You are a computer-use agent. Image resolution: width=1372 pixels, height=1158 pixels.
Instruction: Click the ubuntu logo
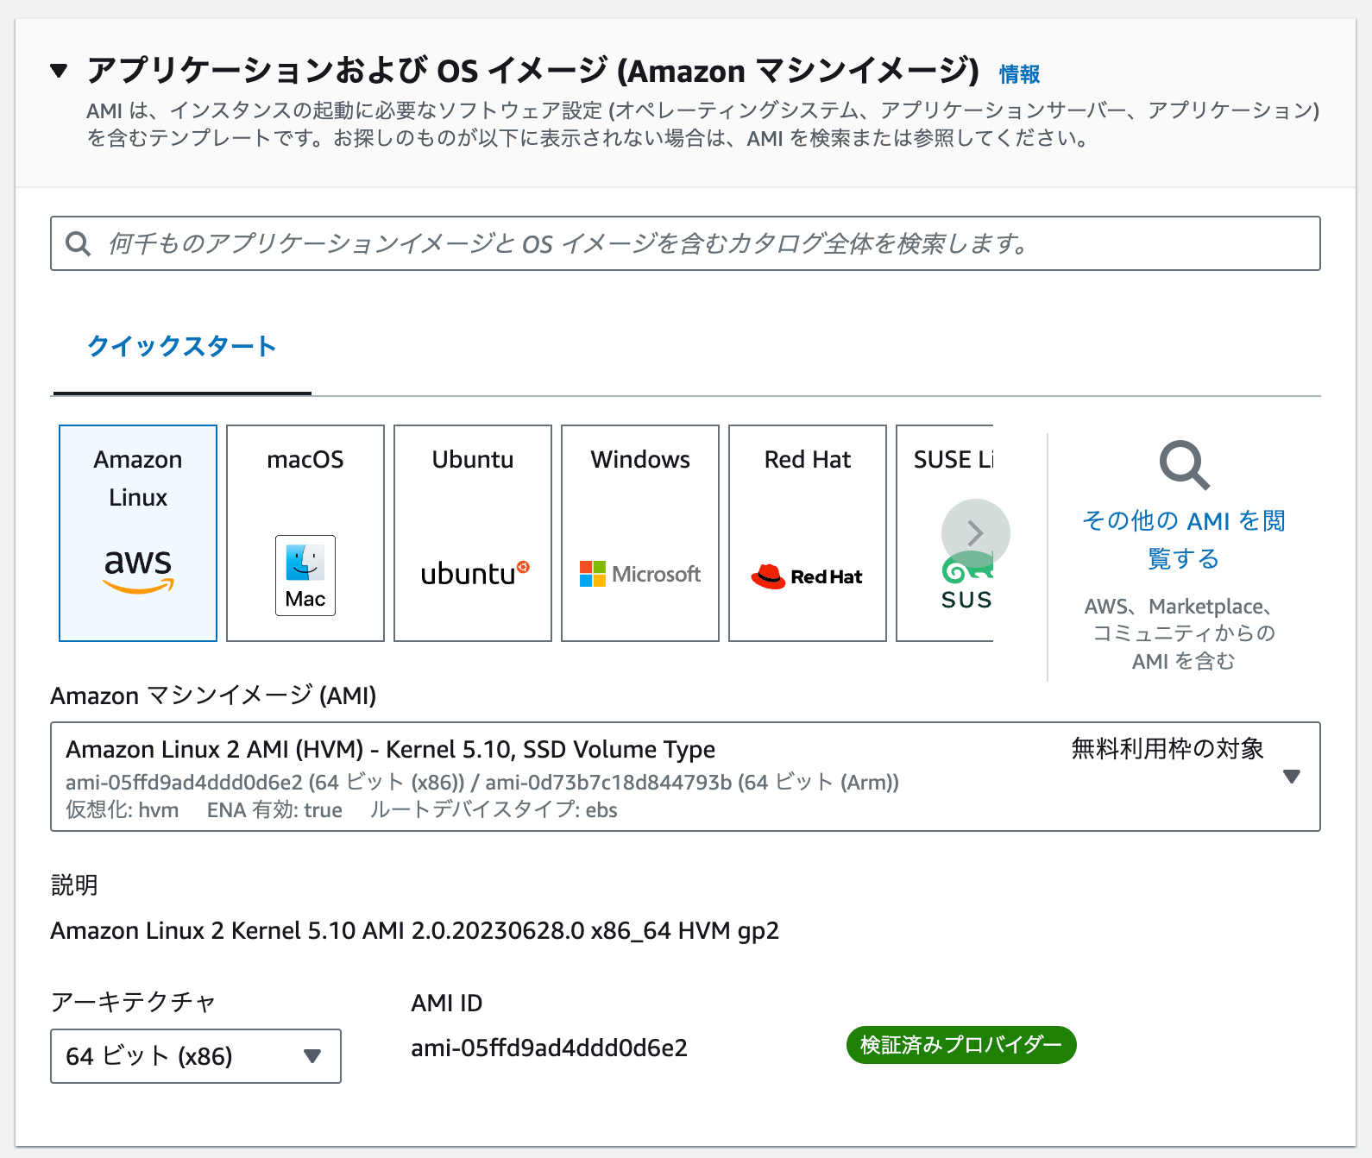[475, 574]
